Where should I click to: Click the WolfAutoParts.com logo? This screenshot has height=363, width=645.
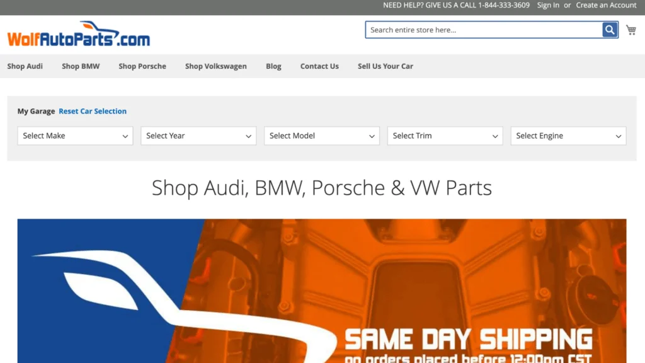tap(79, 34)
